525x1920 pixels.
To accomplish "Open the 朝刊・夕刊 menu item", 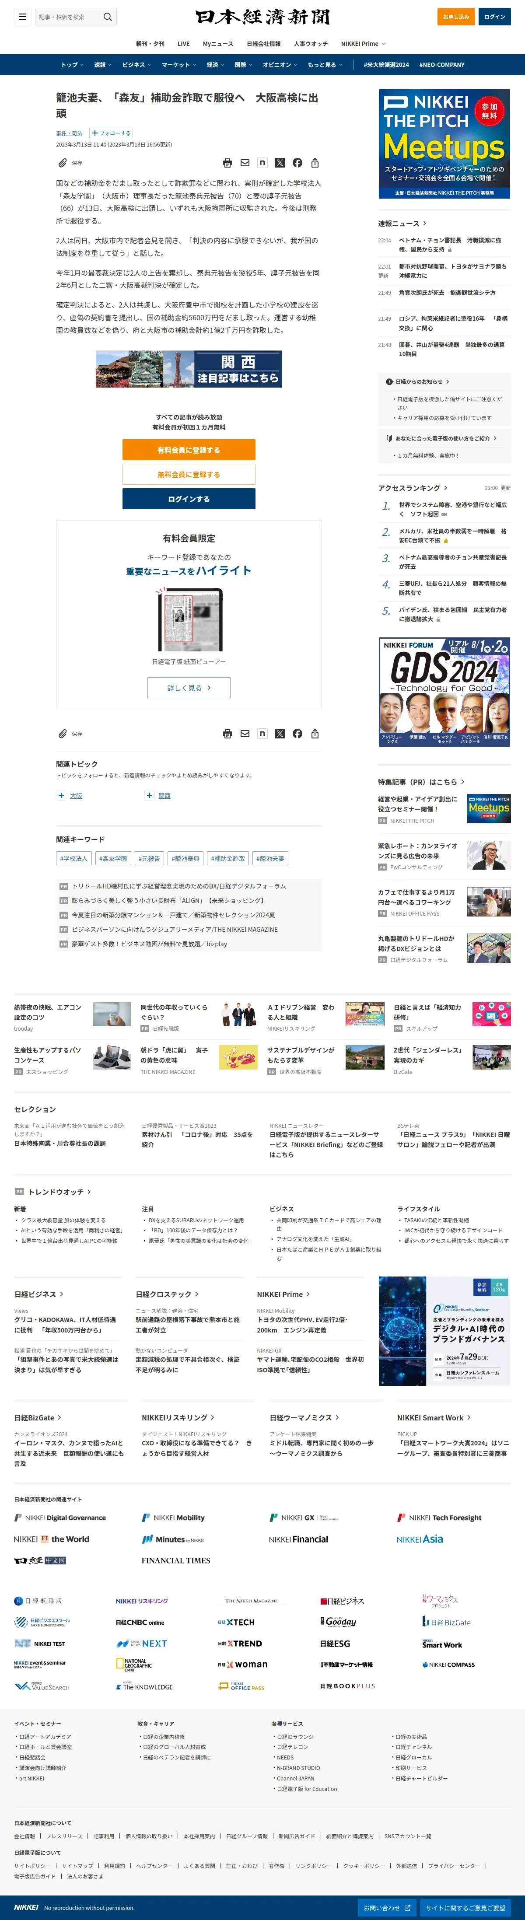I will (x=150, y=44).
